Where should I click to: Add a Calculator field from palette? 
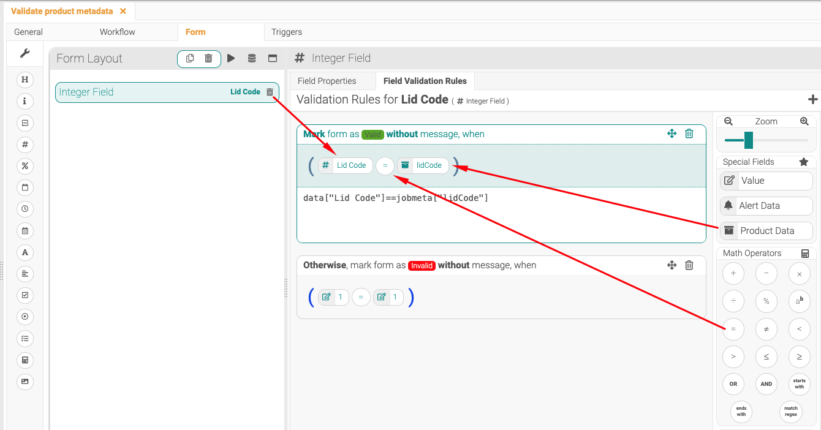coord(25,360)
